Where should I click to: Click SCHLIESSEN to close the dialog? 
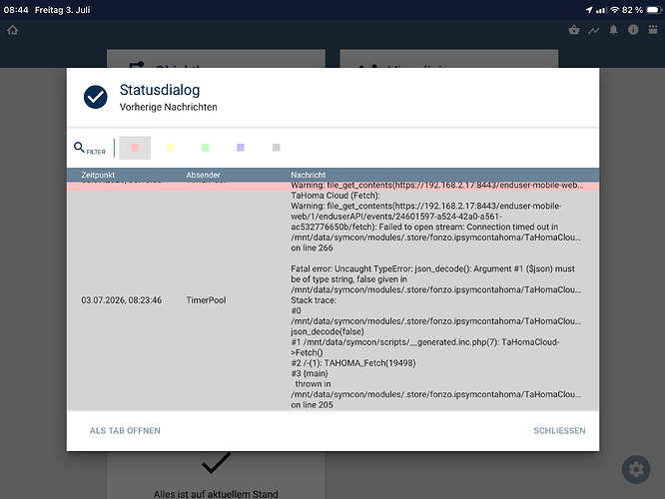click(559, 431)
